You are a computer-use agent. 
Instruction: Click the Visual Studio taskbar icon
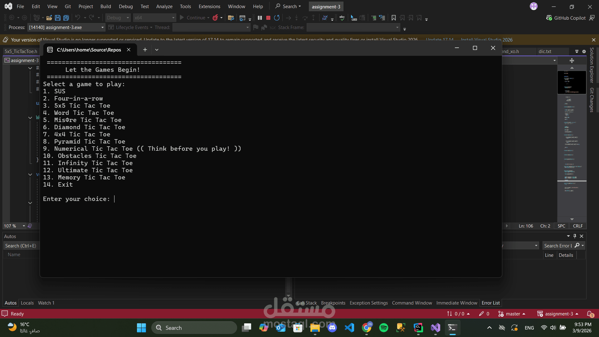tap(435, 328)
